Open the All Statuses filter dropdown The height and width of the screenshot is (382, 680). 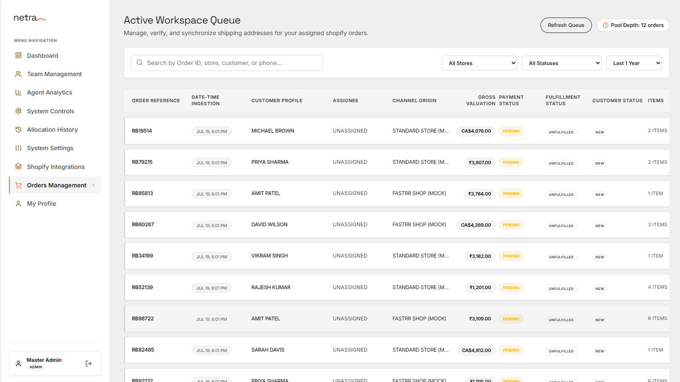click(x=561, y=63)
